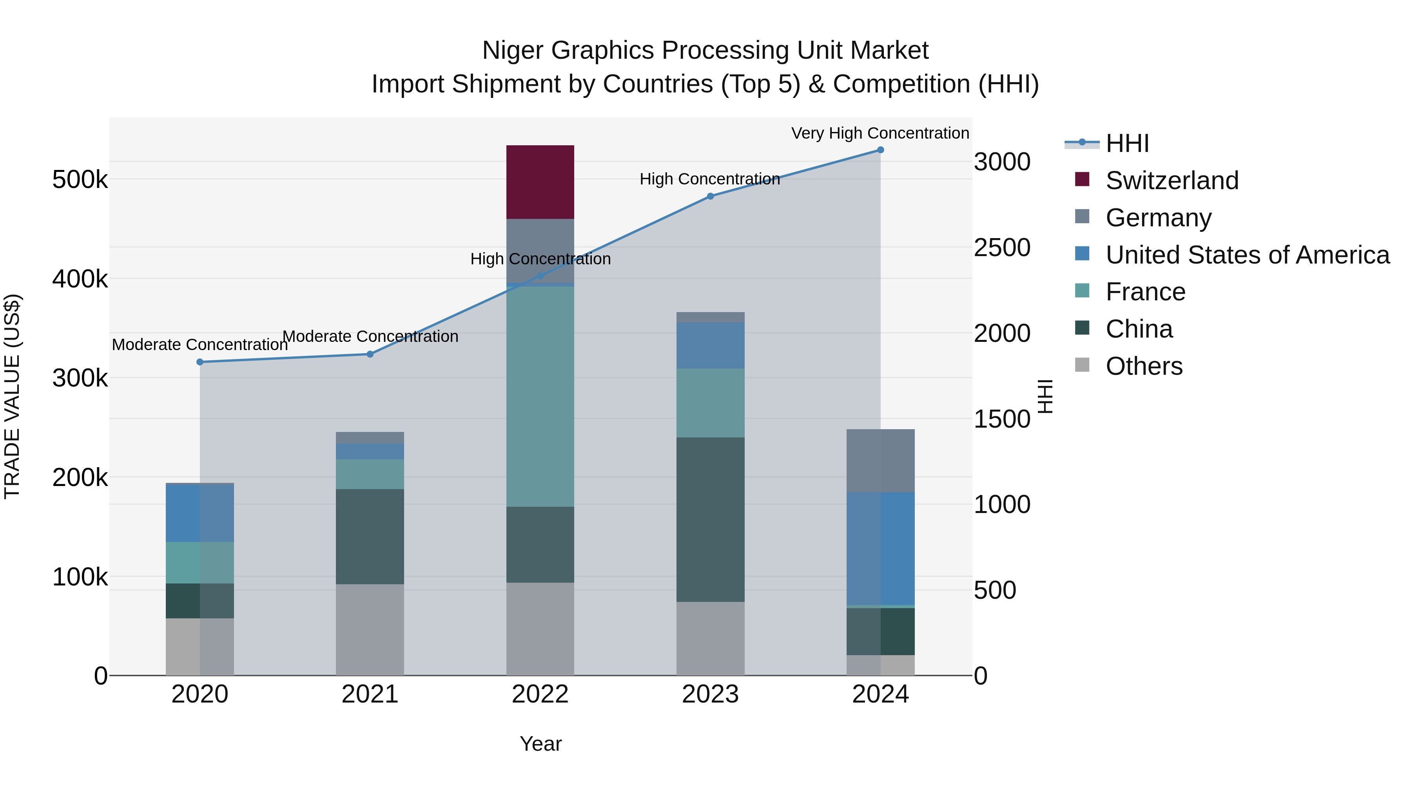Viewport: 1411px width, 793px height.
Task: Click the HHI line marker for 2020
Action: [200, 362]
